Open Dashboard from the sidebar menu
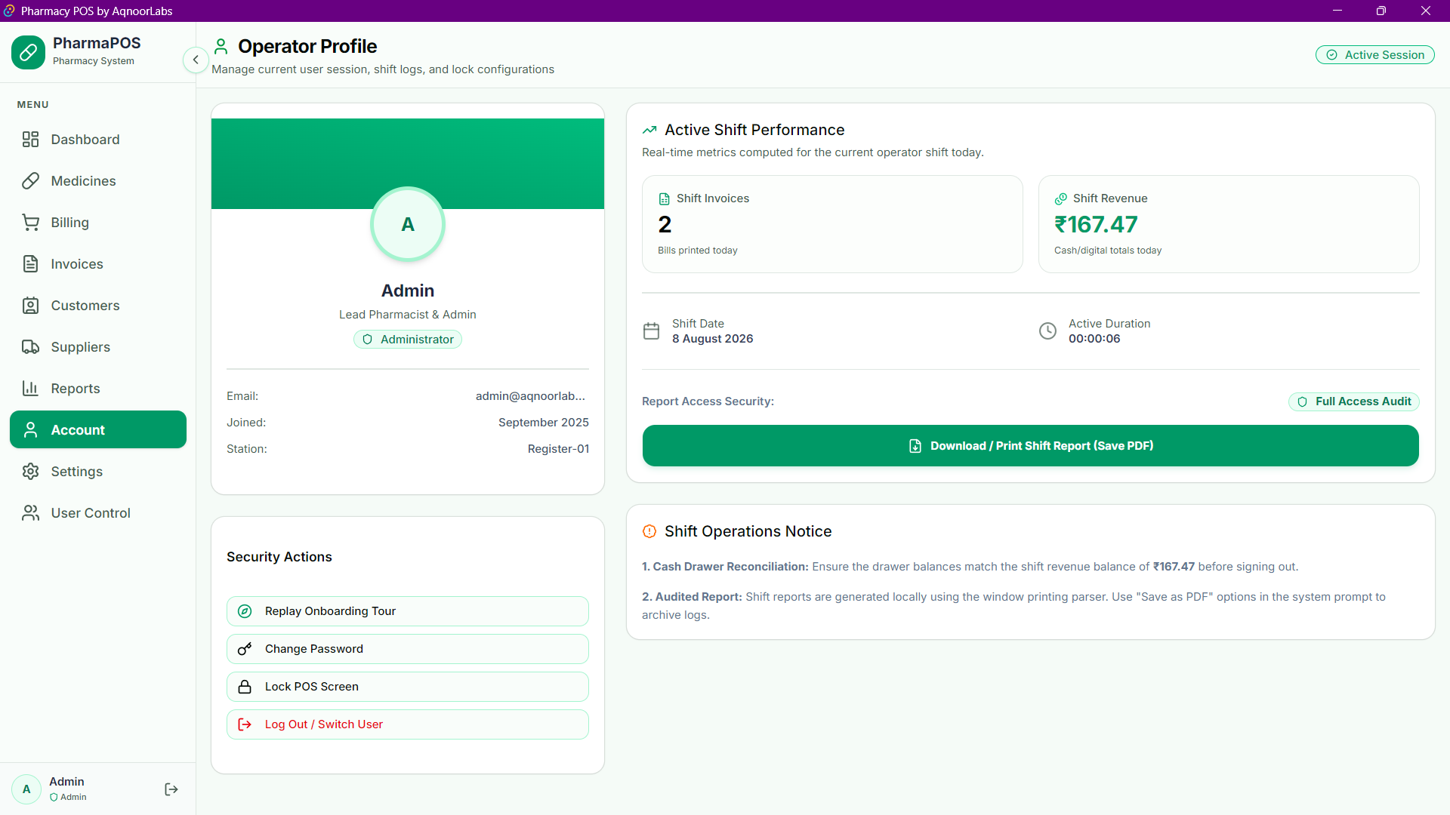The width and height of the screenshot is (1450, 815). click(x=98, y=140)
